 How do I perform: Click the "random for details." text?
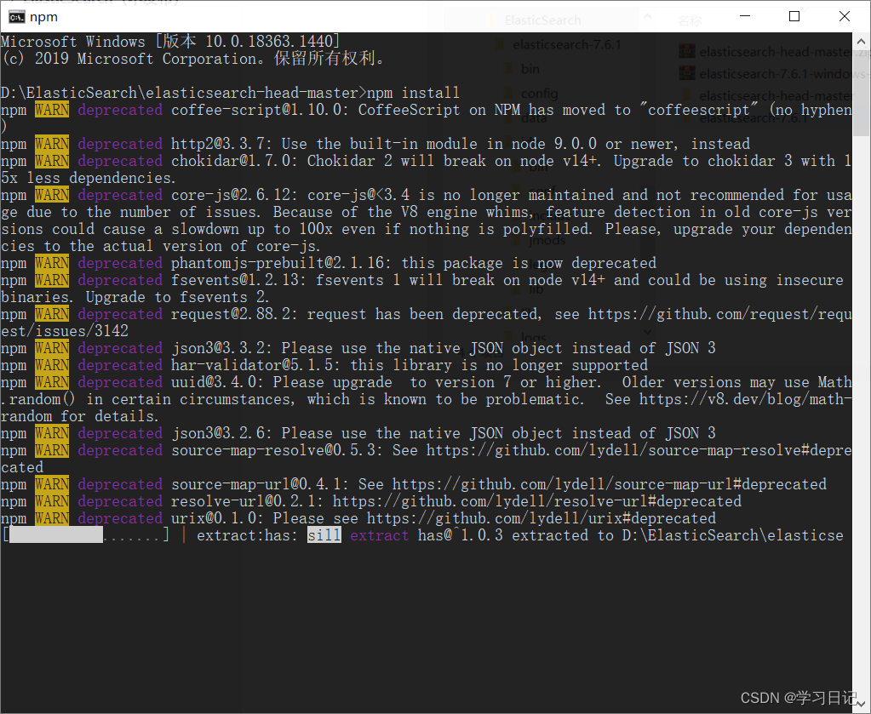point(80,416)
